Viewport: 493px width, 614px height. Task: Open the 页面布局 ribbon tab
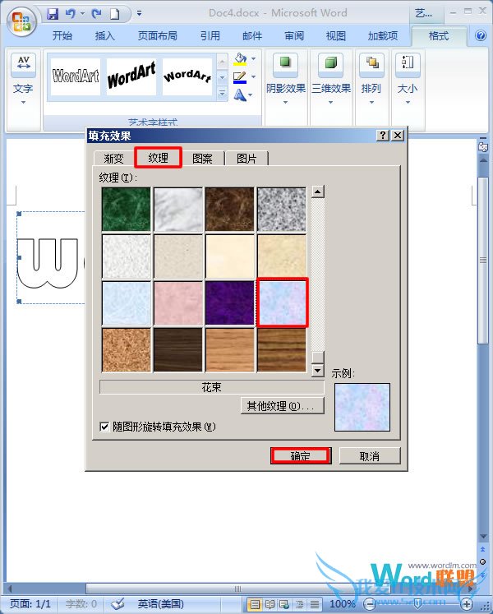(158, 36)
